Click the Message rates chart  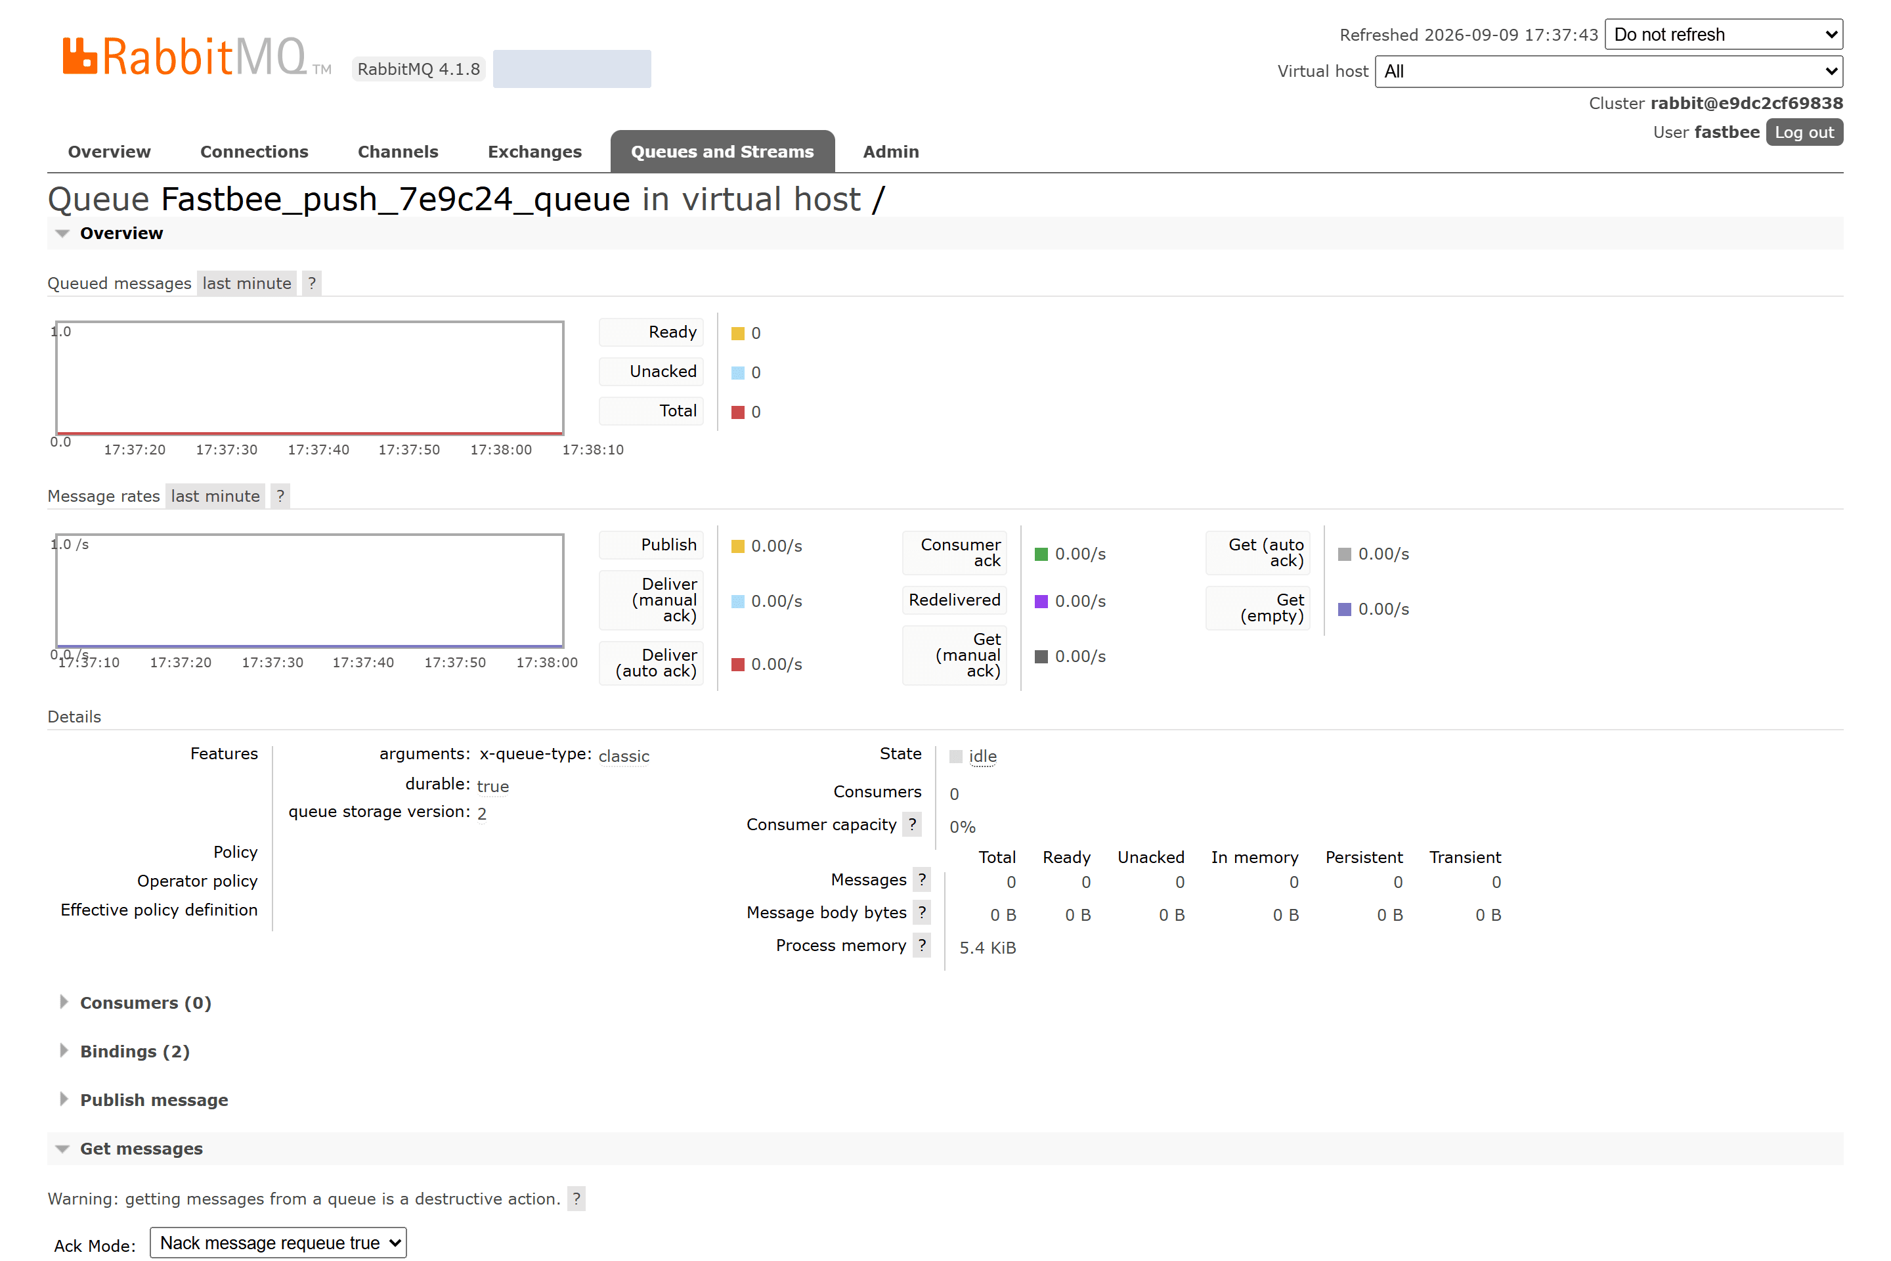tap(309, 591)
